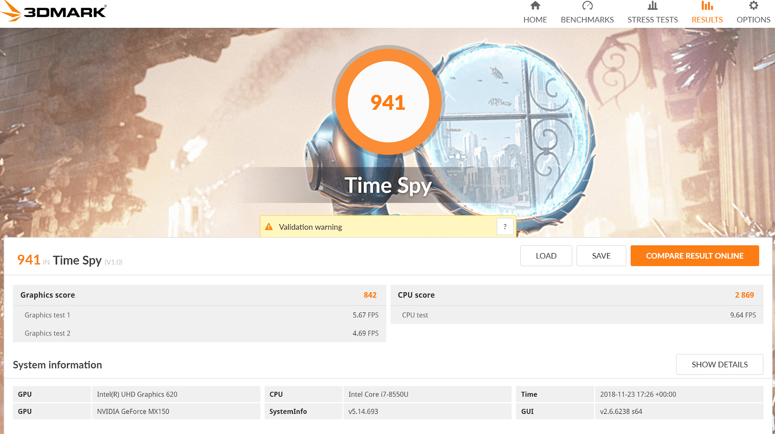Image resolution: width=775 pixels, height=434 pixels.
Task: Switch to the HOME tab
Action: 535,20
